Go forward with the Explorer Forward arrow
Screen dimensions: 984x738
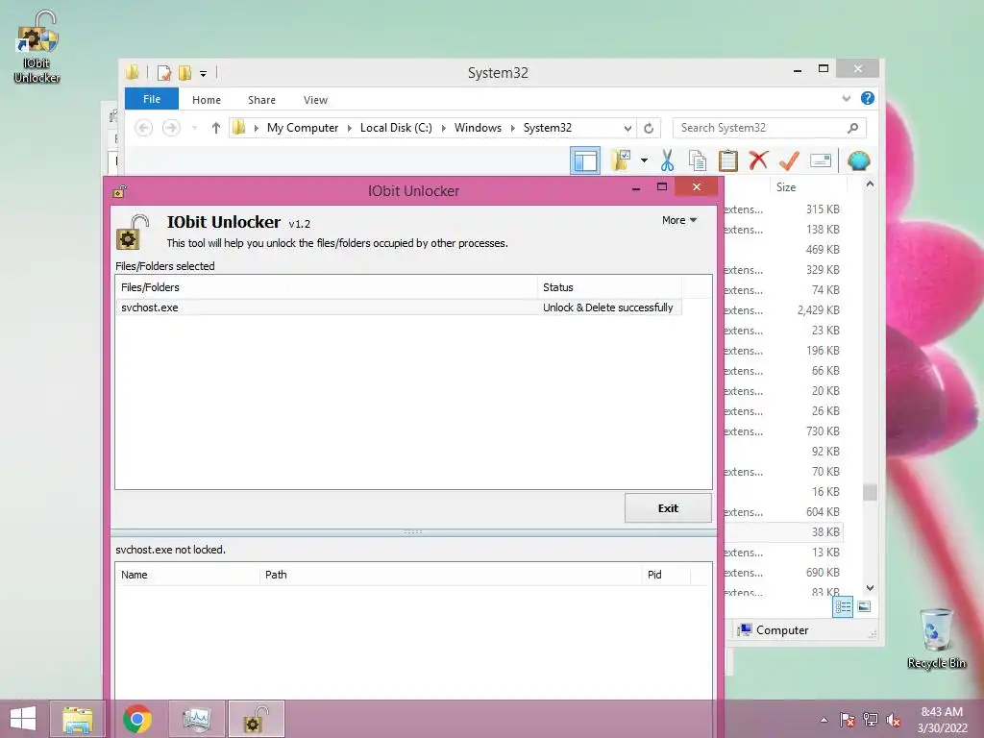click(x=171, y=128)
